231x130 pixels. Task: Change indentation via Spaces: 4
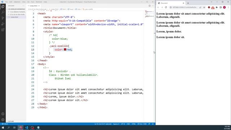[116, 124]
